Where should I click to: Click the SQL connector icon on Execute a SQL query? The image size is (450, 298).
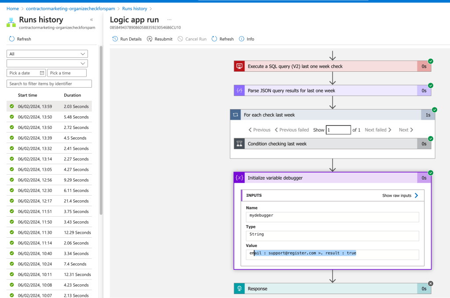click(239, 66)
